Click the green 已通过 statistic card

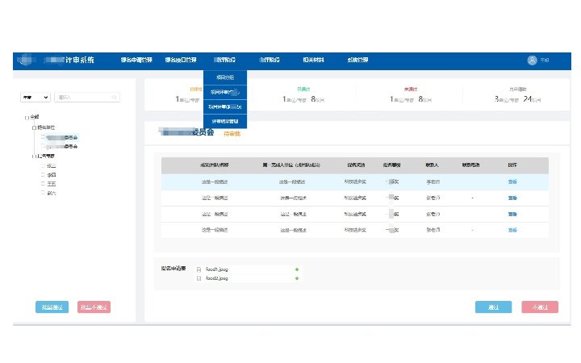[303, 95]
